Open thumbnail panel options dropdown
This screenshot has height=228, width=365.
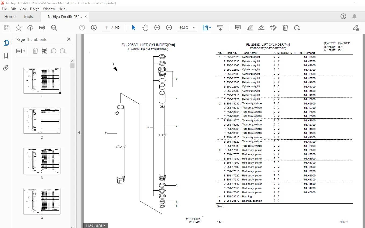21,51
